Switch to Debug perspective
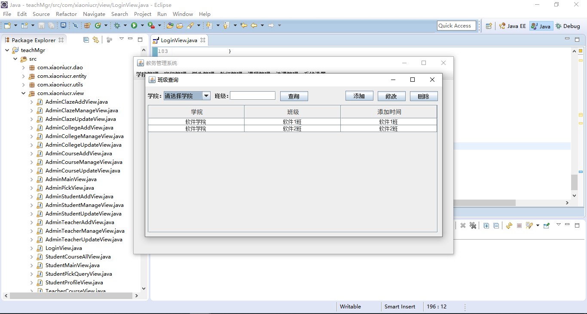 pos(568,26)
